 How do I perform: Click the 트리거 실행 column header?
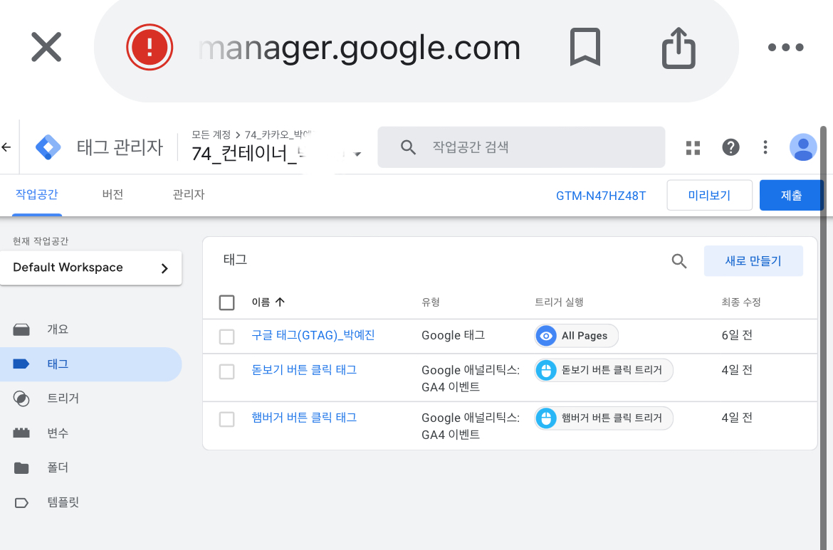click(559, 302)
